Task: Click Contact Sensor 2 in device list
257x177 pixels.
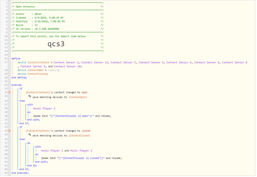Action: coord(66,62)
